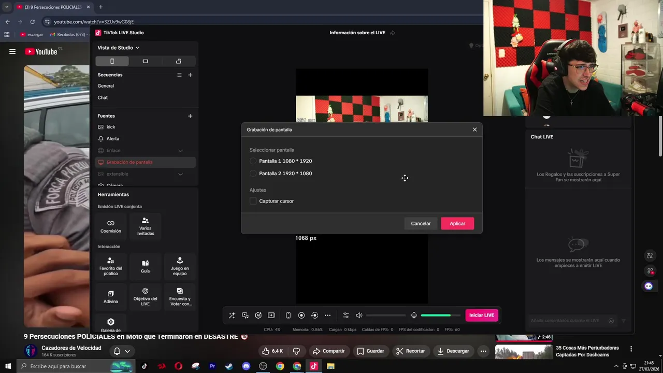Open the YouTube hamburger menu
The image size is (663, 373).
[x=12, y=51]
